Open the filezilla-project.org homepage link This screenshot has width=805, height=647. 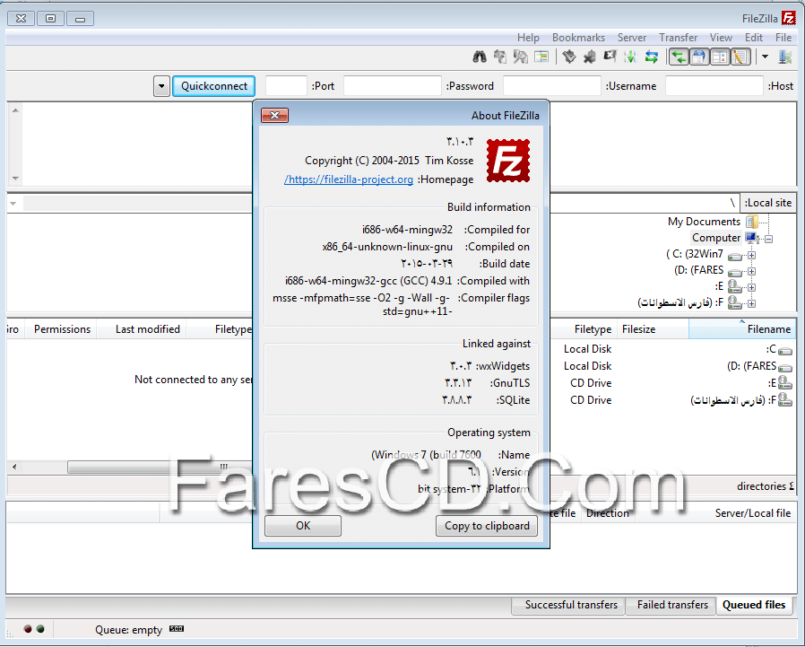coord(349,179)
